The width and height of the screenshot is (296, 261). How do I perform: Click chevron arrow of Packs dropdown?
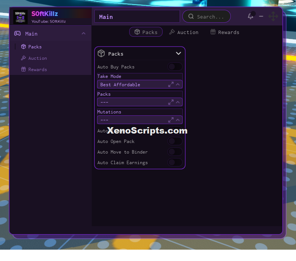point(178,102)
